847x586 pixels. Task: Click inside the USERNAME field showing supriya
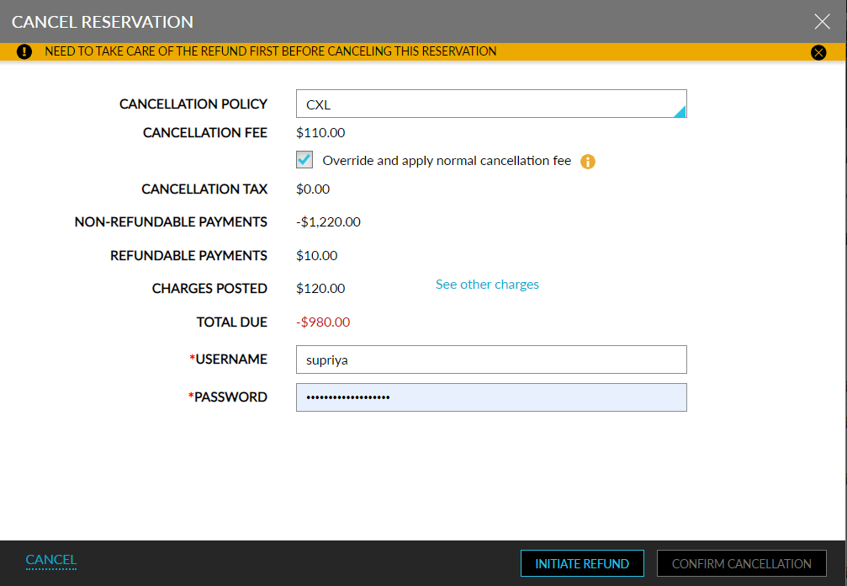pos(491,359)
